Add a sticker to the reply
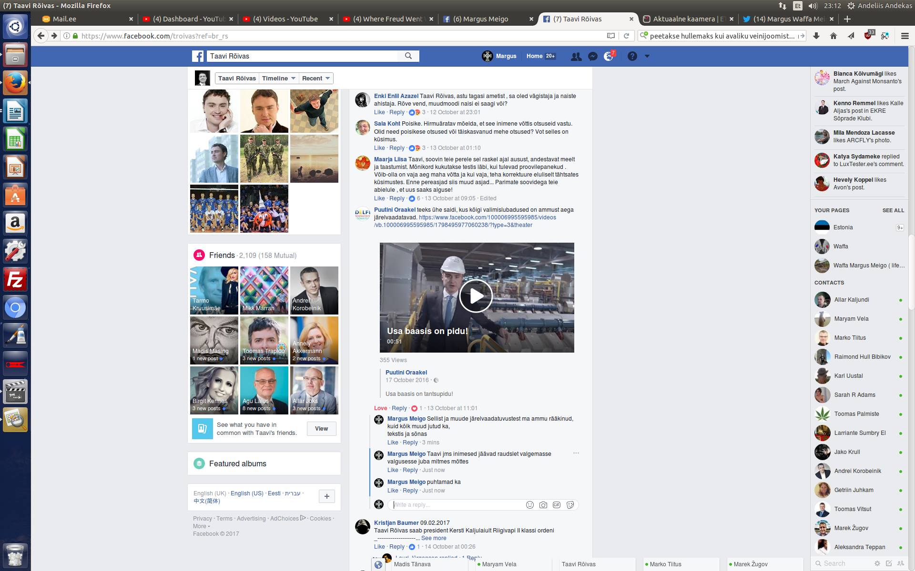This screenshot has width=915, height=571. [x=570, y=505]
